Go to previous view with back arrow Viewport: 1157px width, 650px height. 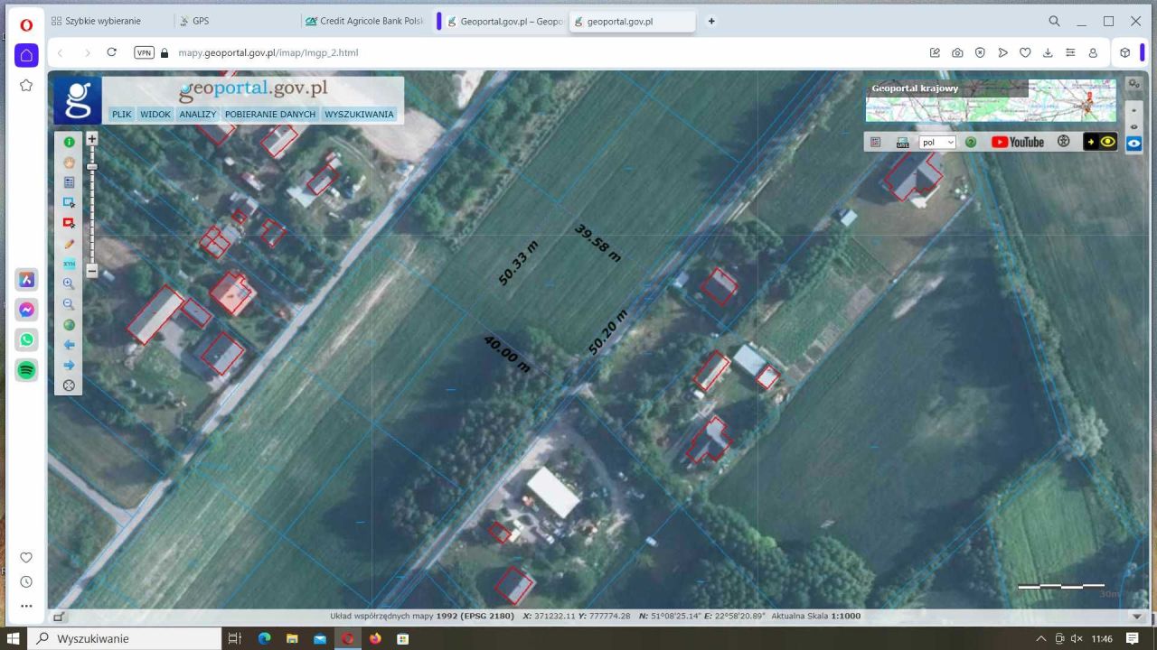click(x=69, y=344)
